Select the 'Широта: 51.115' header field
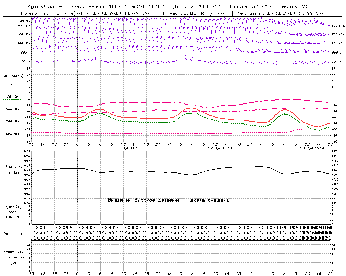346x276 pixels. [x=249, y=6]
